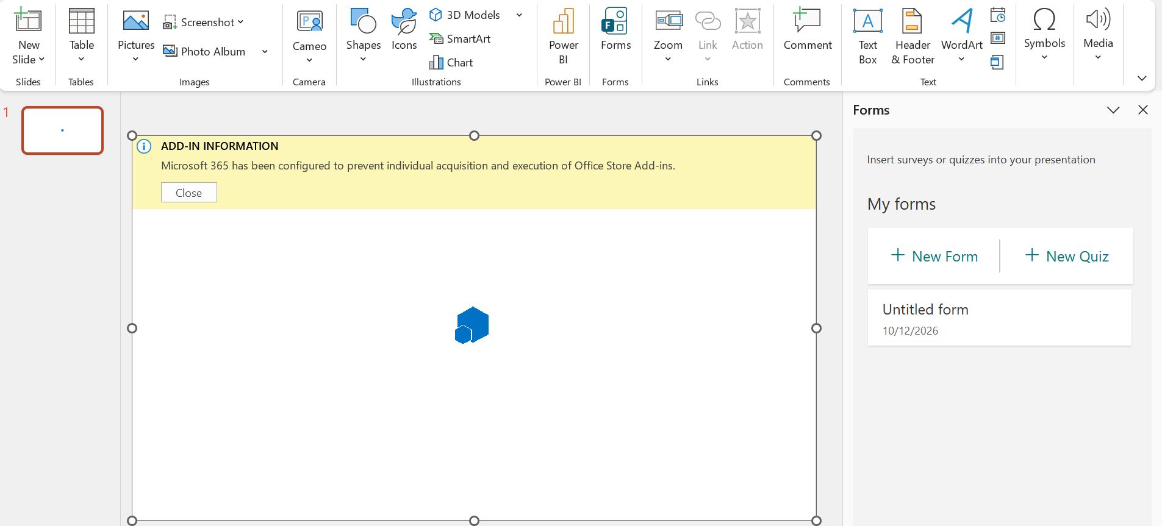Image resolution: width=1162 pixels, height=526 pixels.
Task: Open the WordArt styles gallery
Action: [961, 36]
